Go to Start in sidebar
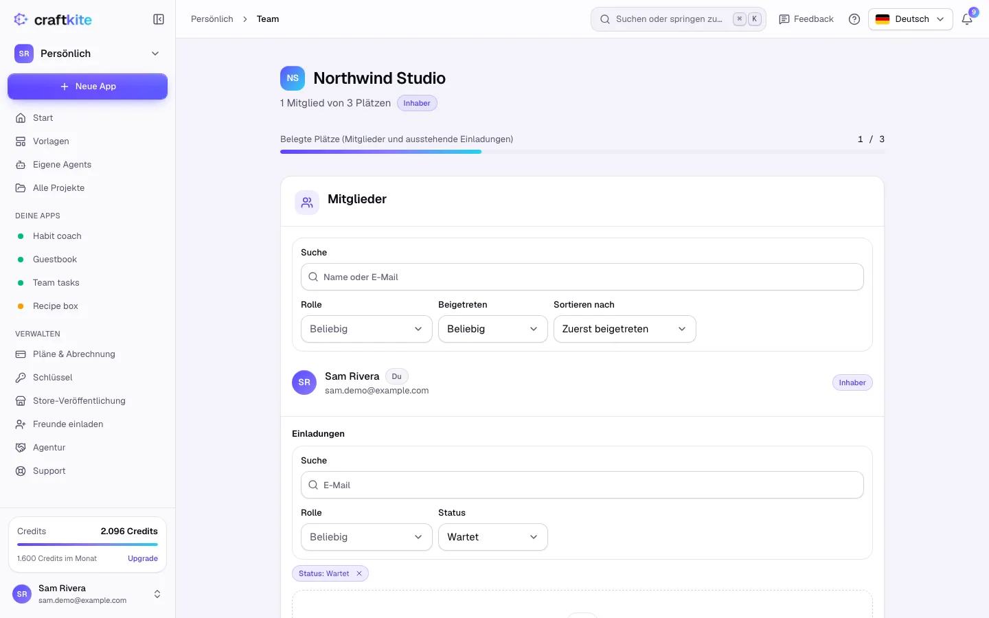This screenshot has height=618, width=989. 87,118
